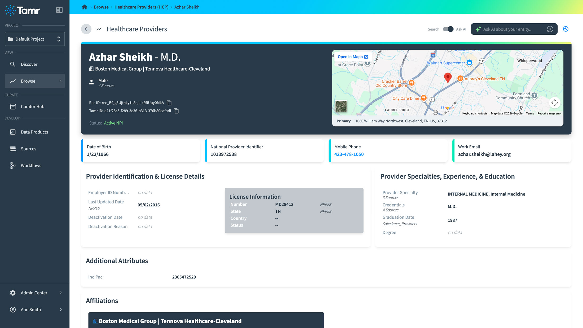
Task: Click the home breadcrumb icon
Action: (85, 7)
